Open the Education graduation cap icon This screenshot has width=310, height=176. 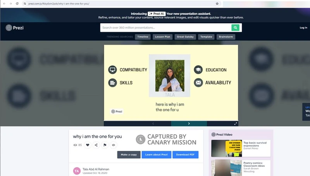coord(198,70)
